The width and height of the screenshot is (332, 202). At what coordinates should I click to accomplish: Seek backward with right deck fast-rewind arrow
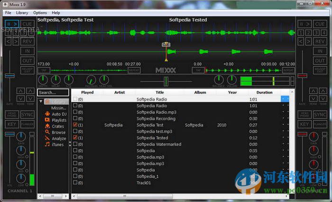pos(301,42)
